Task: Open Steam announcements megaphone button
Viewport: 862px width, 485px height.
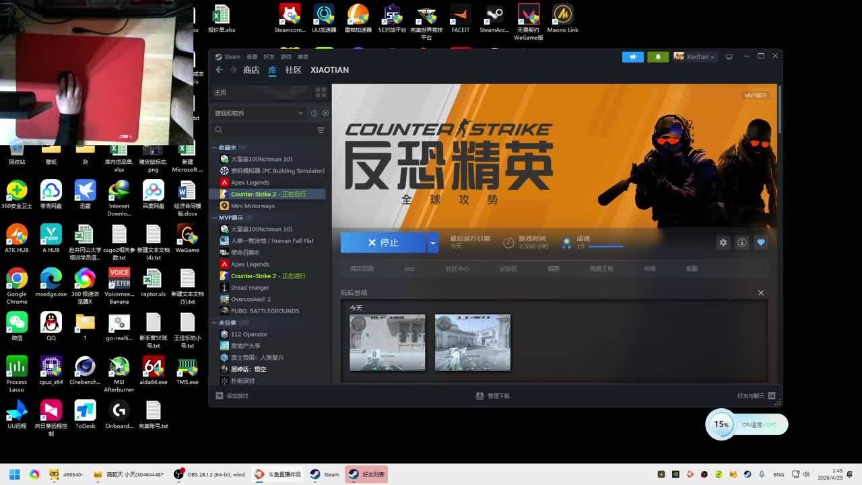Action: pos(633,57)
